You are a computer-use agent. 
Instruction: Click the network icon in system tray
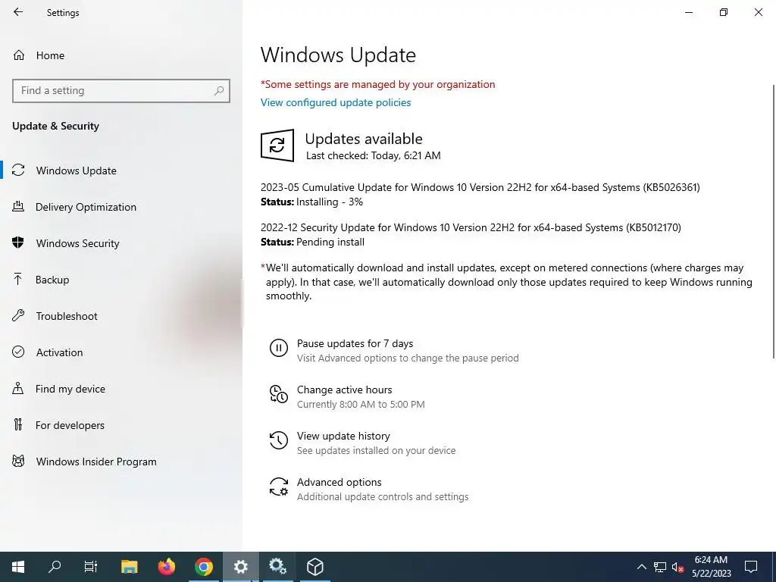[660, 567]
